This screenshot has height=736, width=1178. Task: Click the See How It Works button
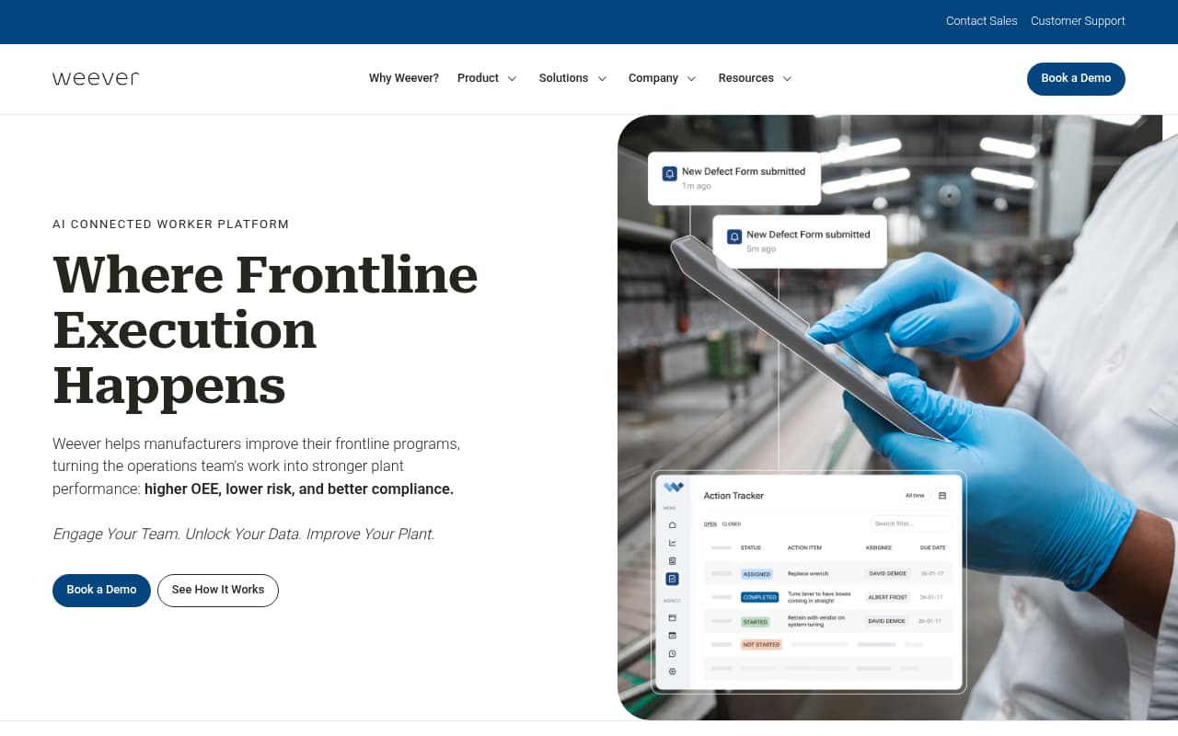pyautogui.click(x=218, y=590)
